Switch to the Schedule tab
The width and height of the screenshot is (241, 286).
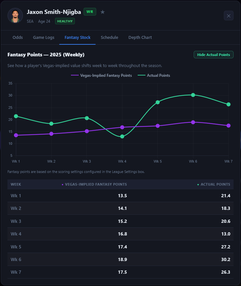(109, 37)
